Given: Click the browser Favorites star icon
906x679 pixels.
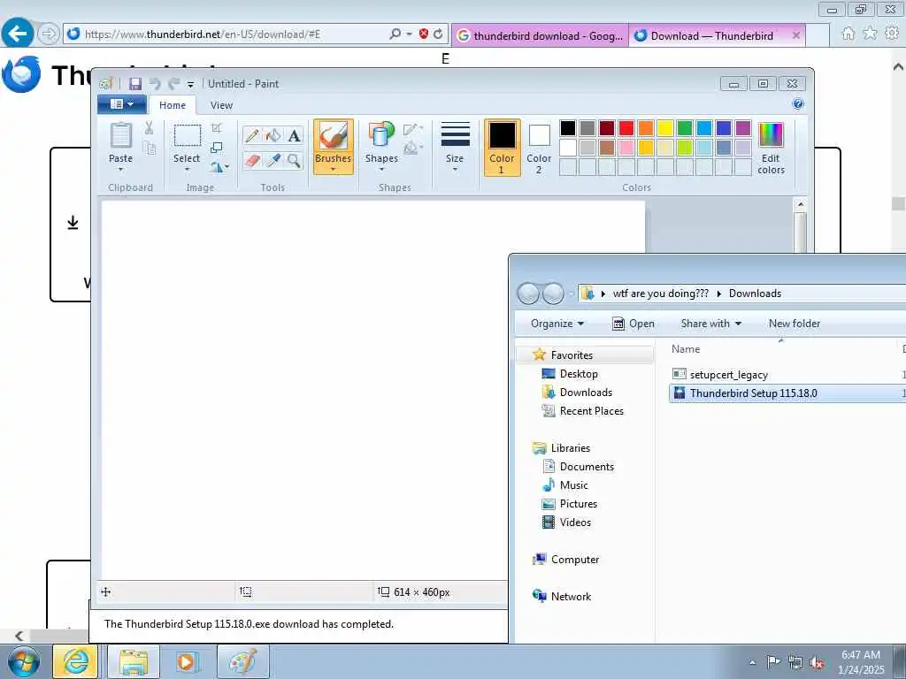Looking at the screenshot, I should pos(870,34).
